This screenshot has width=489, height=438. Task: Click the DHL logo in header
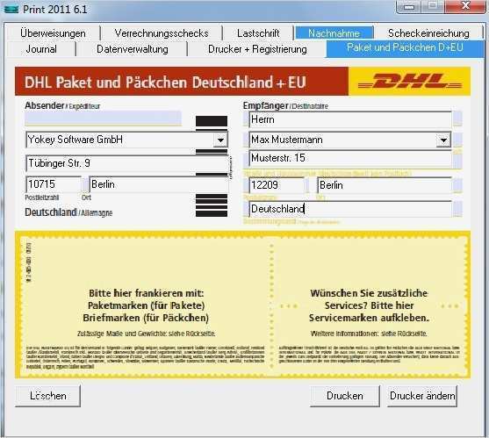click(x=409, y=82)
